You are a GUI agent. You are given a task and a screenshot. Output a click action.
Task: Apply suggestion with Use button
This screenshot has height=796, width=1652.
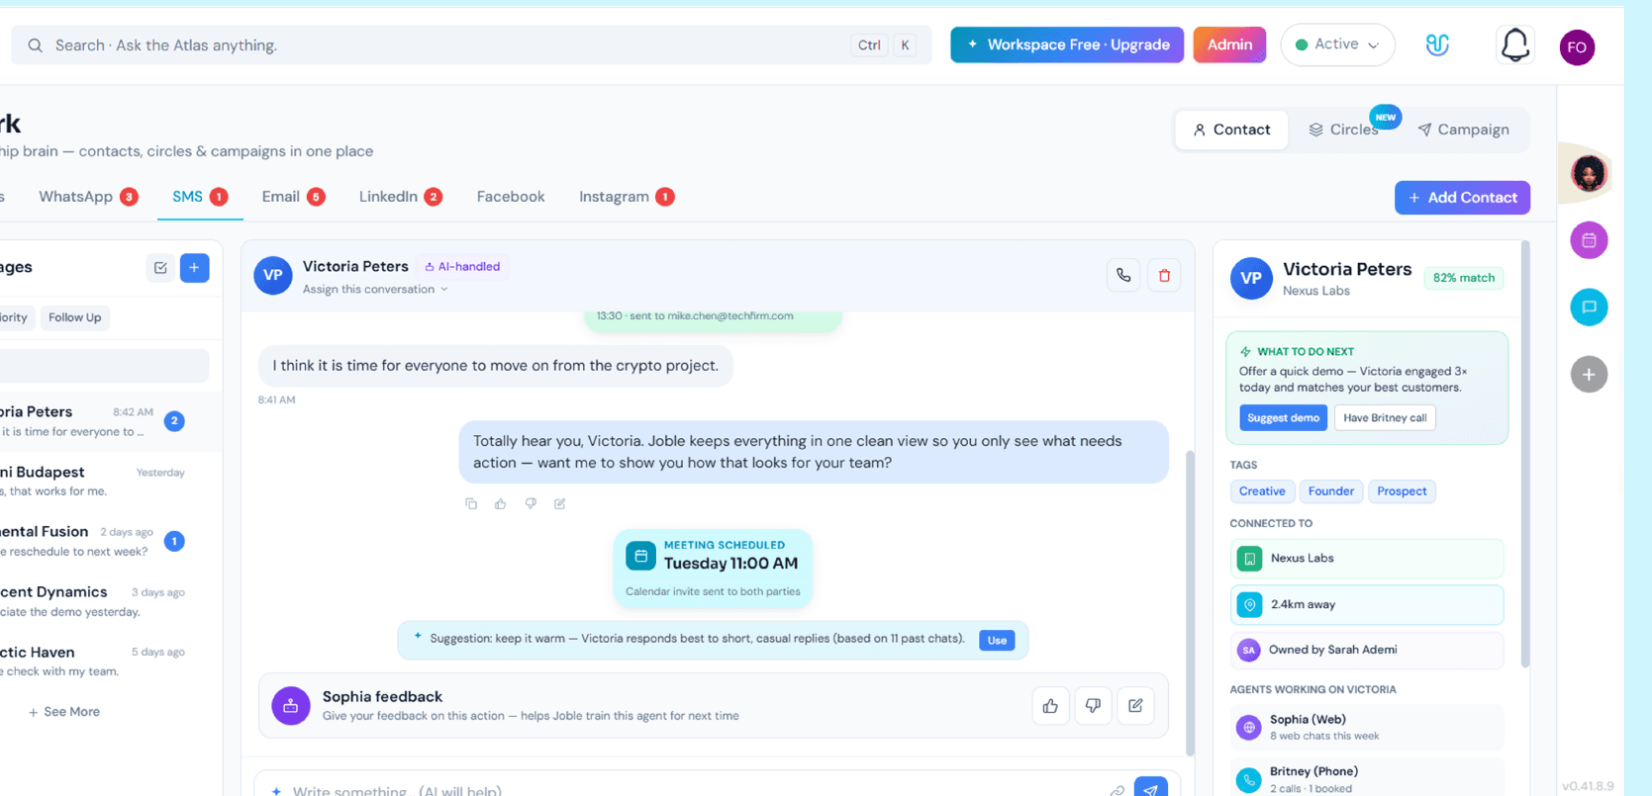coord(997,641)
